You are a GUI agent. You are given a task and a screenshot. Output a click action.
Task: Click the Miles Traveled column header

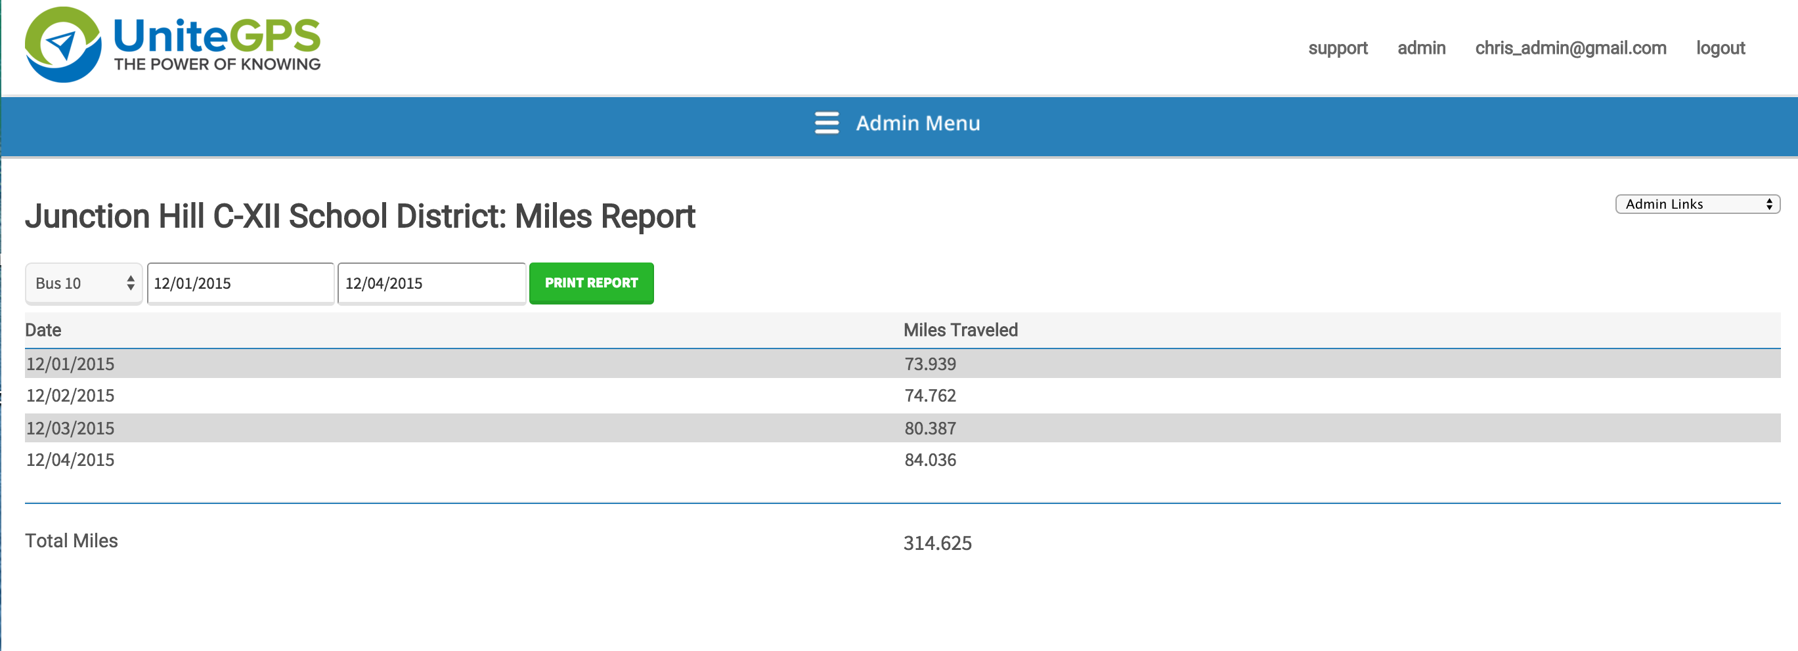pos(959,330)
